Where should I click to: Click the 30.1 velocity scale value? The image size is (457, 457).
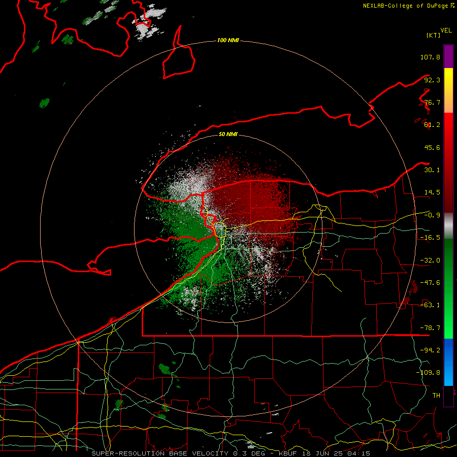432,170
